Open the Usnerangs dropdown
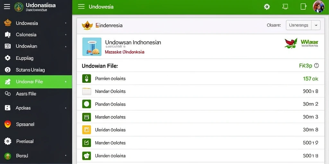The image size is (329, 164). [x=303, y=25]
